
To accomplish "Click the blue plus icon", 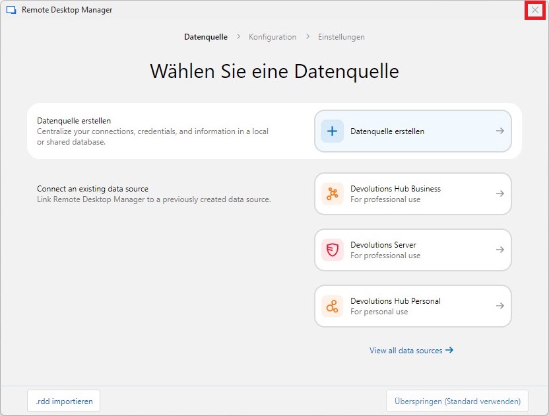I will (x=332, y=131).
